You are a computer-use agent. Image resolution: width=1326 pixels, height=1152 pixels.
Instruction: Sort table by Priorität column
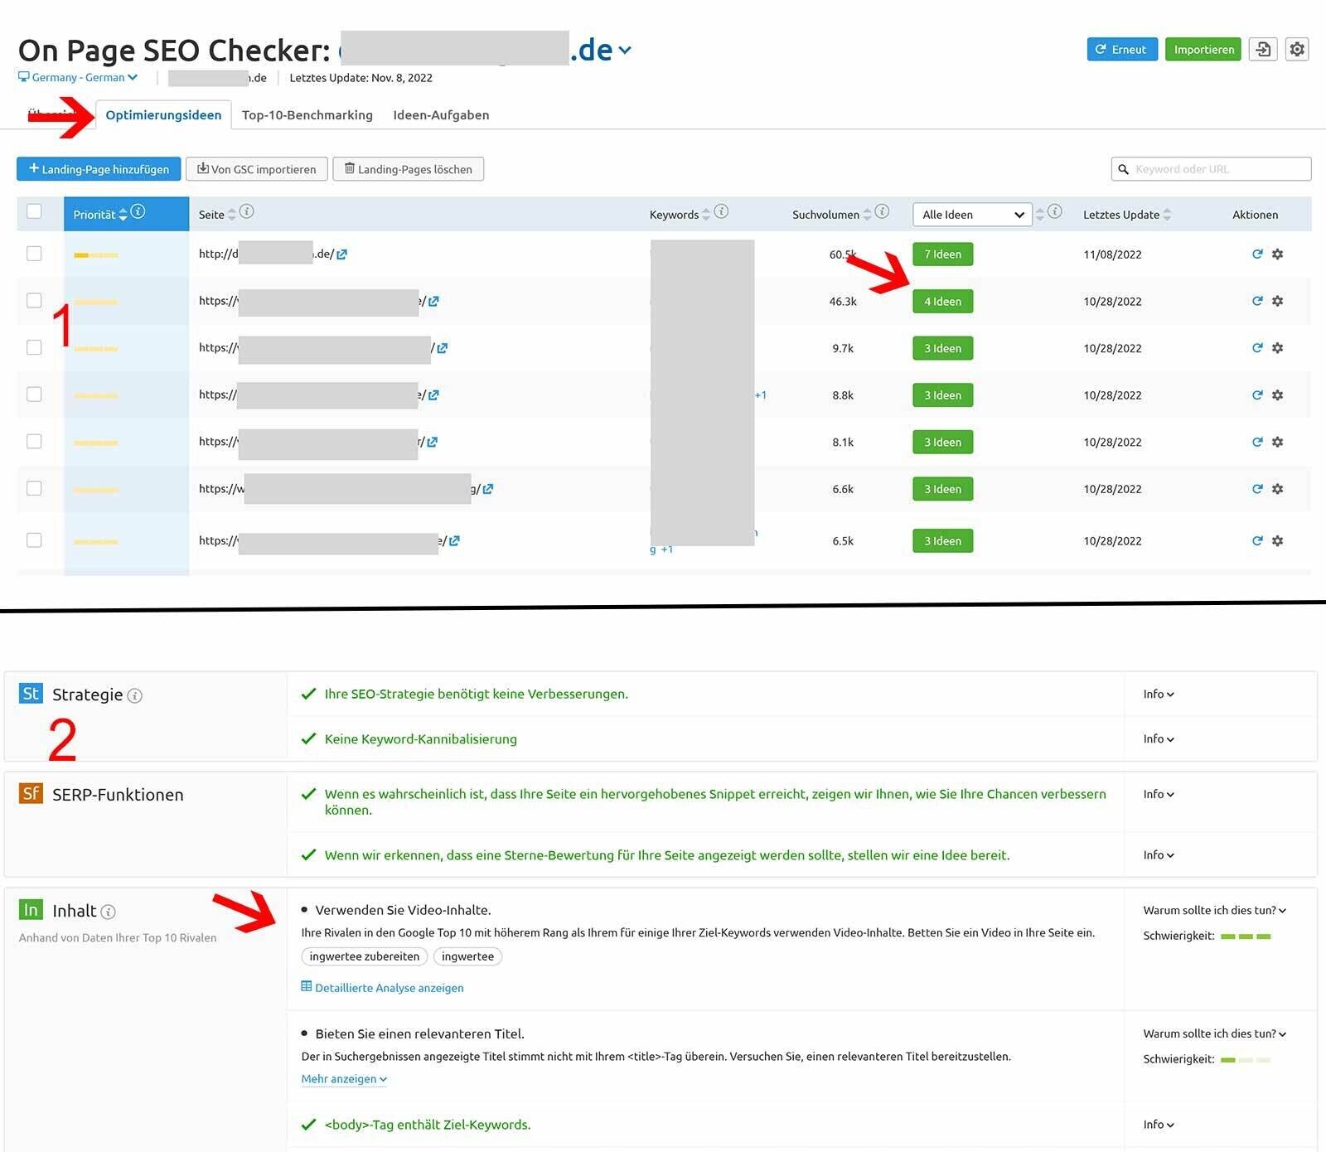[x=101, y=215]
